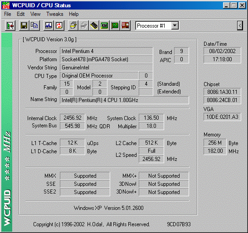
Task: Click the L2 Cache value '512 K'
Action: click(151, 143)
